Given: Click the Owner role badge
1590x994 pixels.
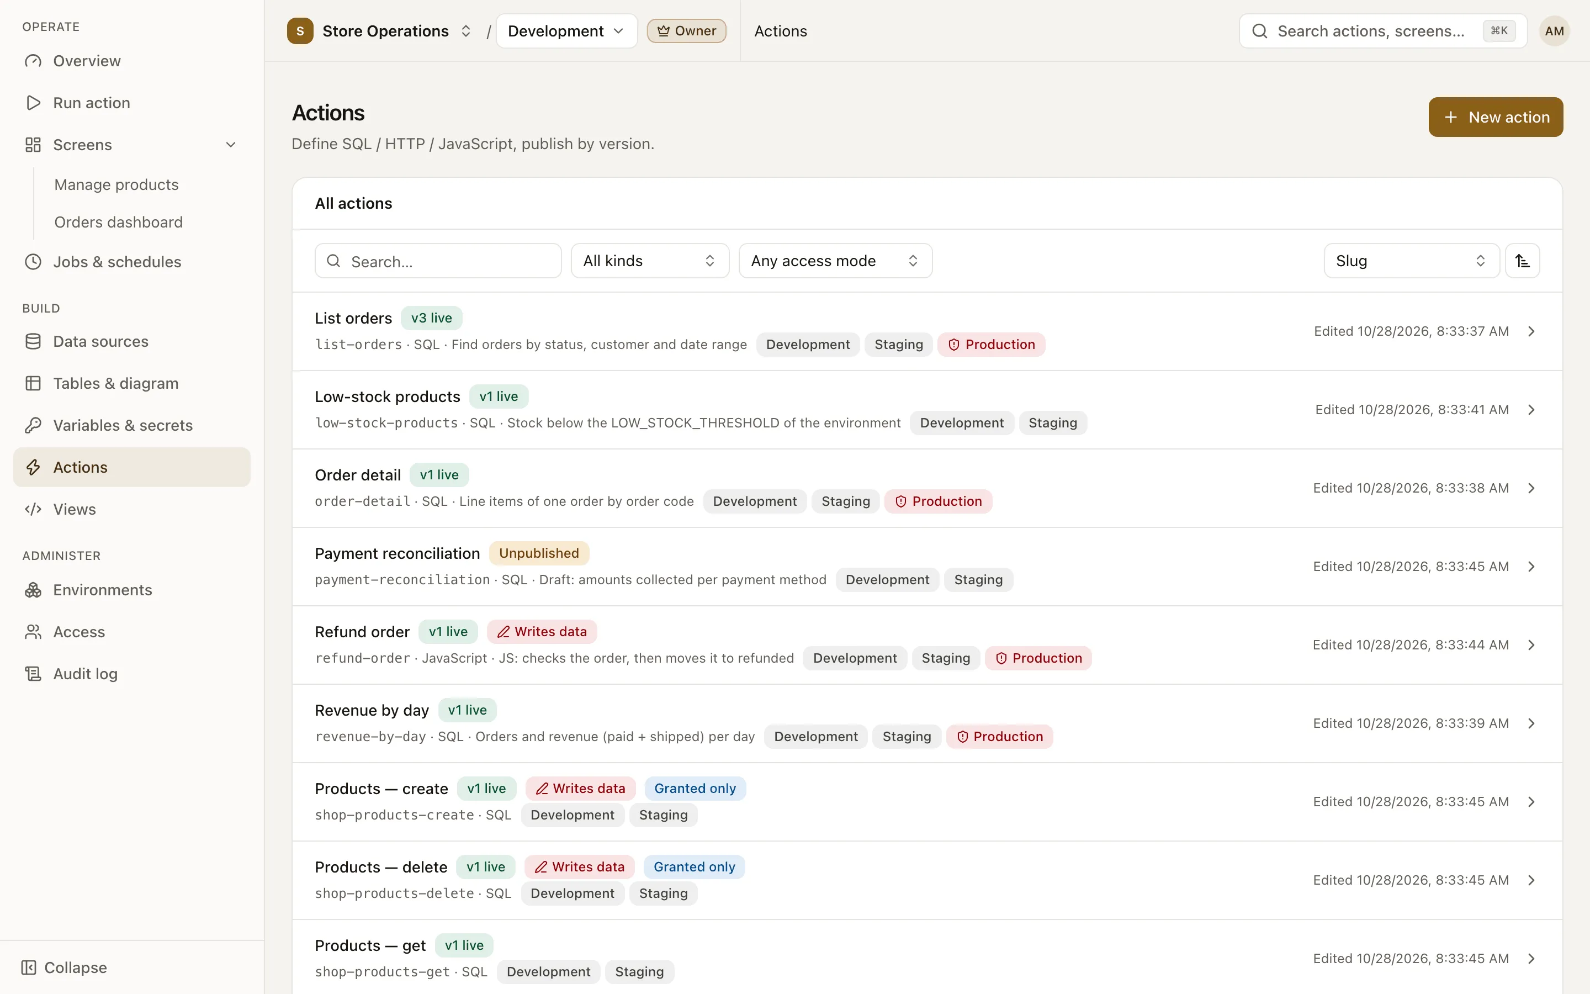Looking at the screenshot, I should [x=687, y=31].
